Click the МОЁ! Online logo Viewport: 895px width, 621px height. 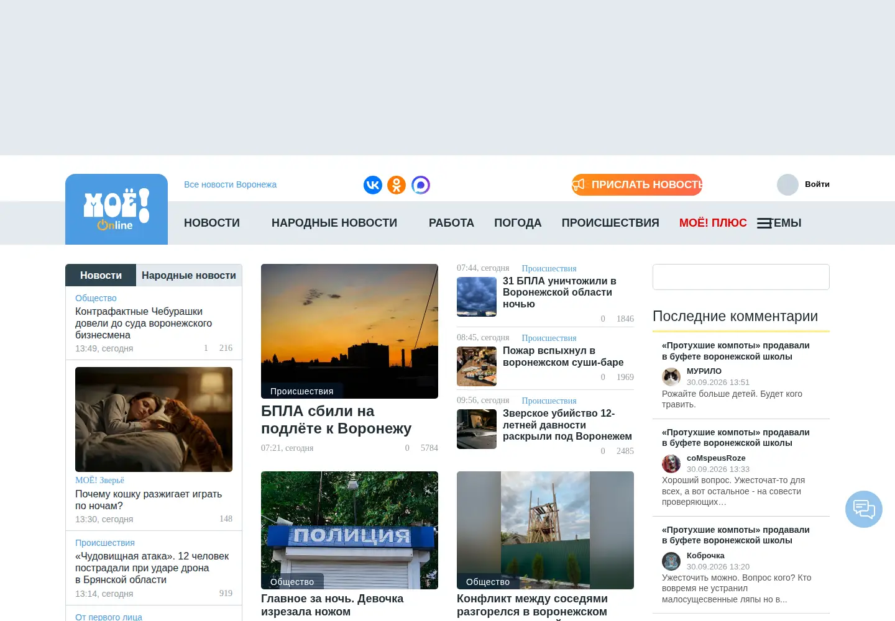tap(116, 209)
